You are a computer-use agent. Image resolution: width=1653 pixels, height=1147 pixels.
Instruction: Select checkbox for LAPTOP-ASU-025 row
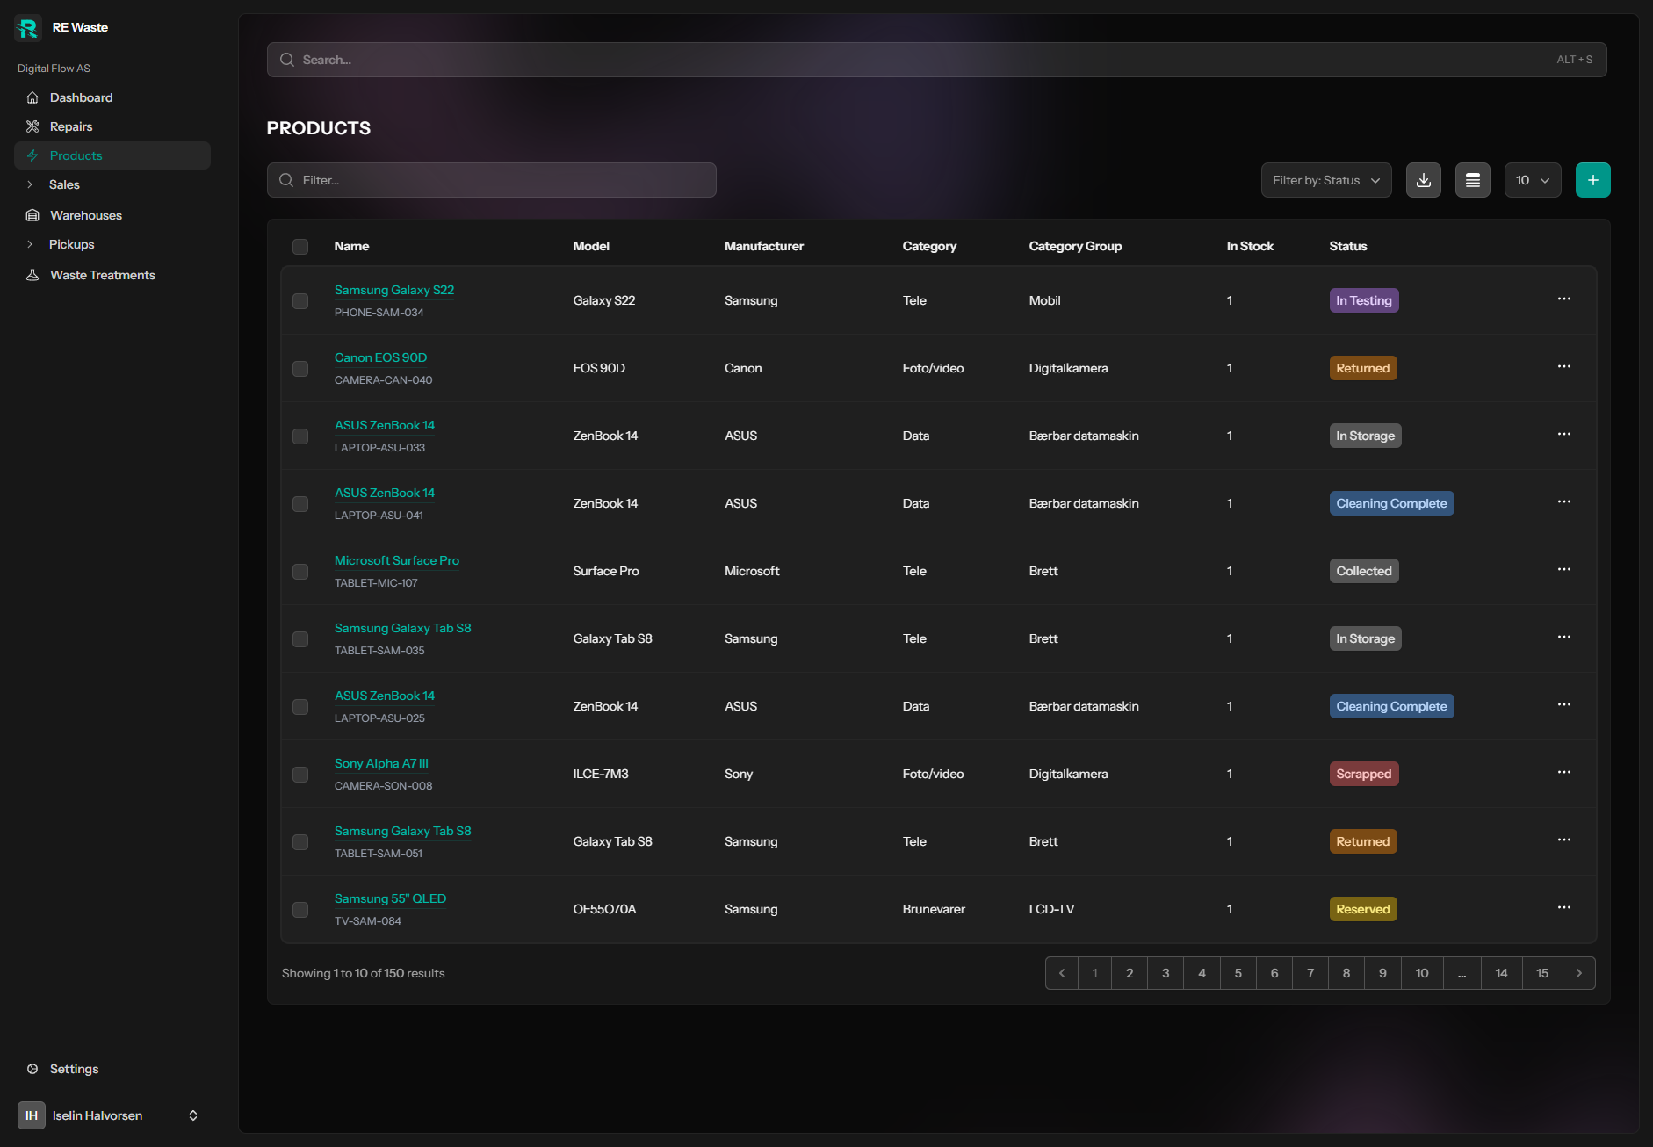(x=300, y=707)
